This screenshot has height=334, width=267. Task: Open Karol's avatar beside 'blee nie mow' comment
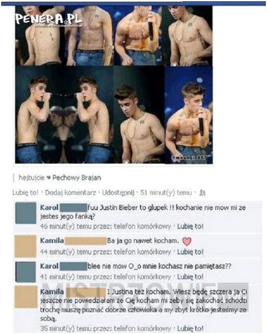tap(26, 272)
